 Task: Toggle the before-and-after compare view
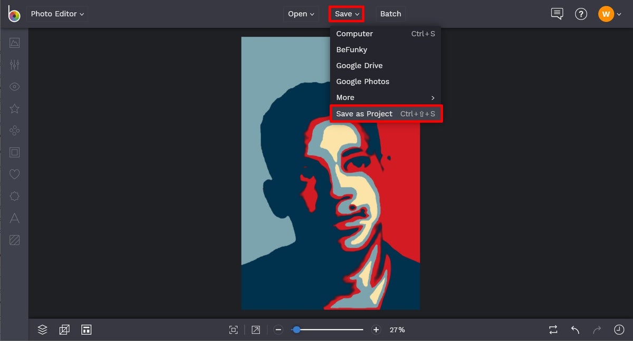553,329
